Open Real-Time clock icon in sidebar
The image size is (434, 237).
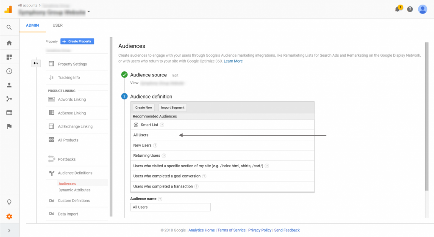[9, 71]
